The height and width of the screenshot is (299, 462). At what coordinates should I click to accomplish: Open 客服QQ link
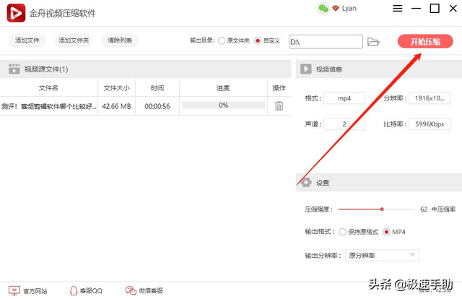(91, 291)
